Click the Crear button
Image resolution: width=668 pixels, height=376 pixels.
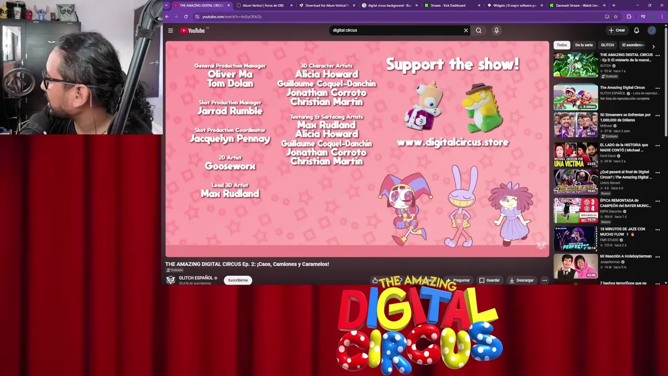point(617,30)
